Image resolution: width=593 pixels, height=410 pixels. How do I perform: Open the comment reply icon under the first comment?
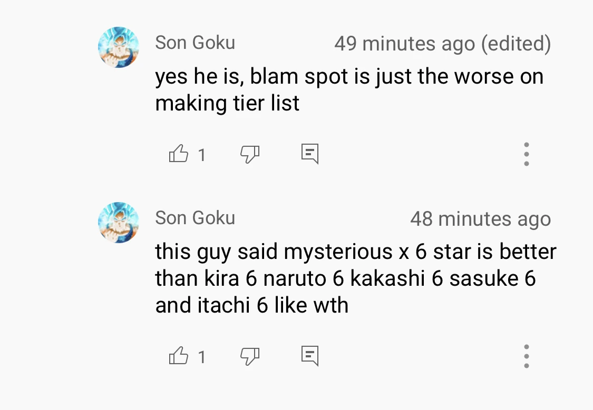pyautogui.click(x=309, y=153)
